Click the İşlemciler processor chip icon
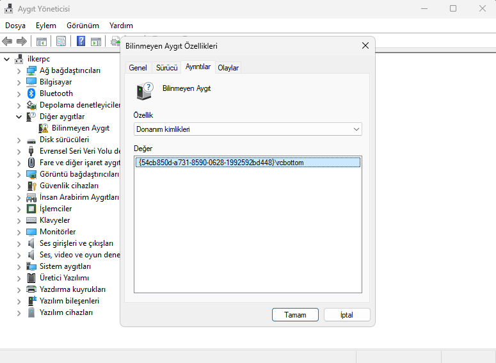496x363 pixels. pos(31,209)
